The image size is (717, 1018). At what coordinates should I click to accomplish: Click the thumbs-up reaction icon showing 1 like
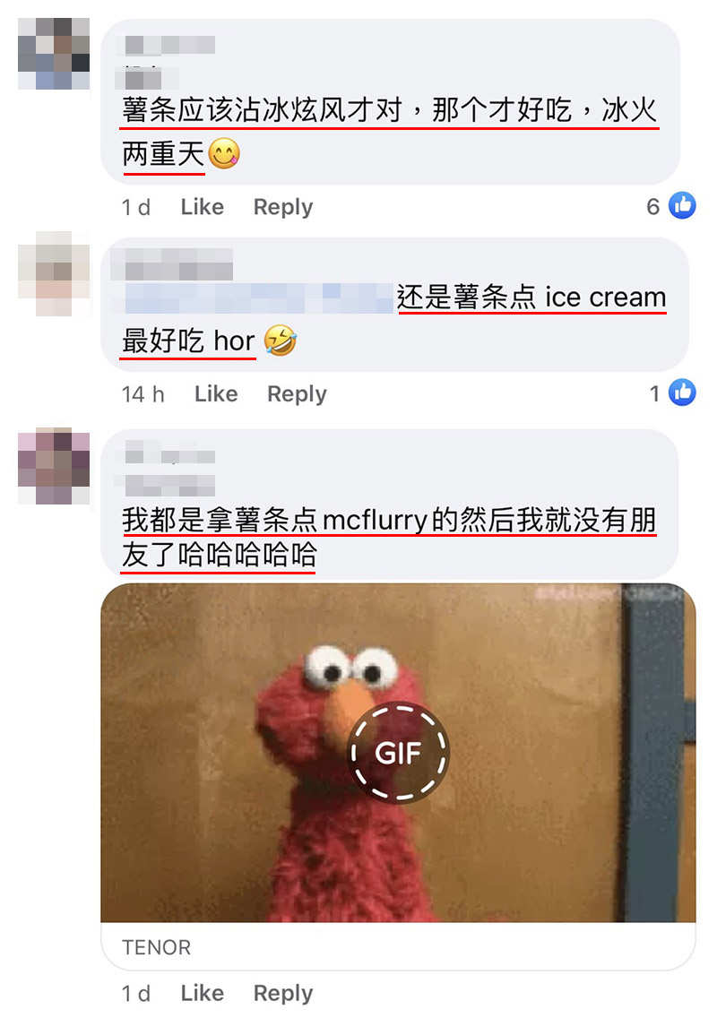click(x=682, y=393)
